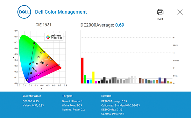Select the cyan bar in chart

(x=91, y=81)
